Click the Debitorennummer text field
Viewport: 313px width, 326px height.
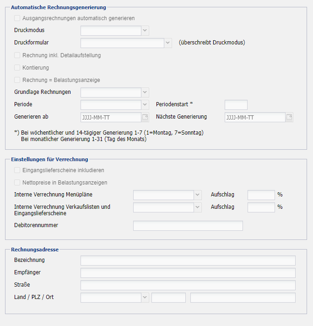[188, 226]
